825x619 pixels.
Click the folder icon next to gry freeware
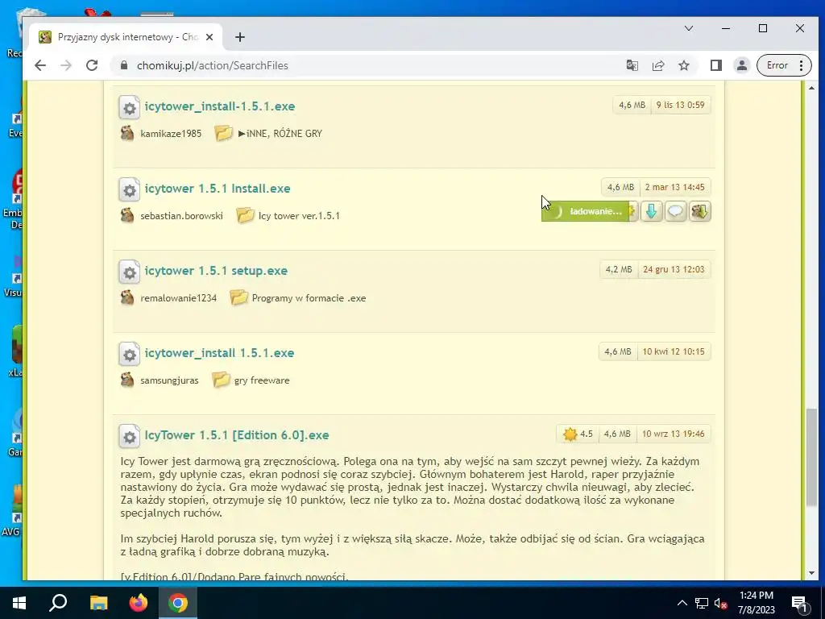click(221, 380)
